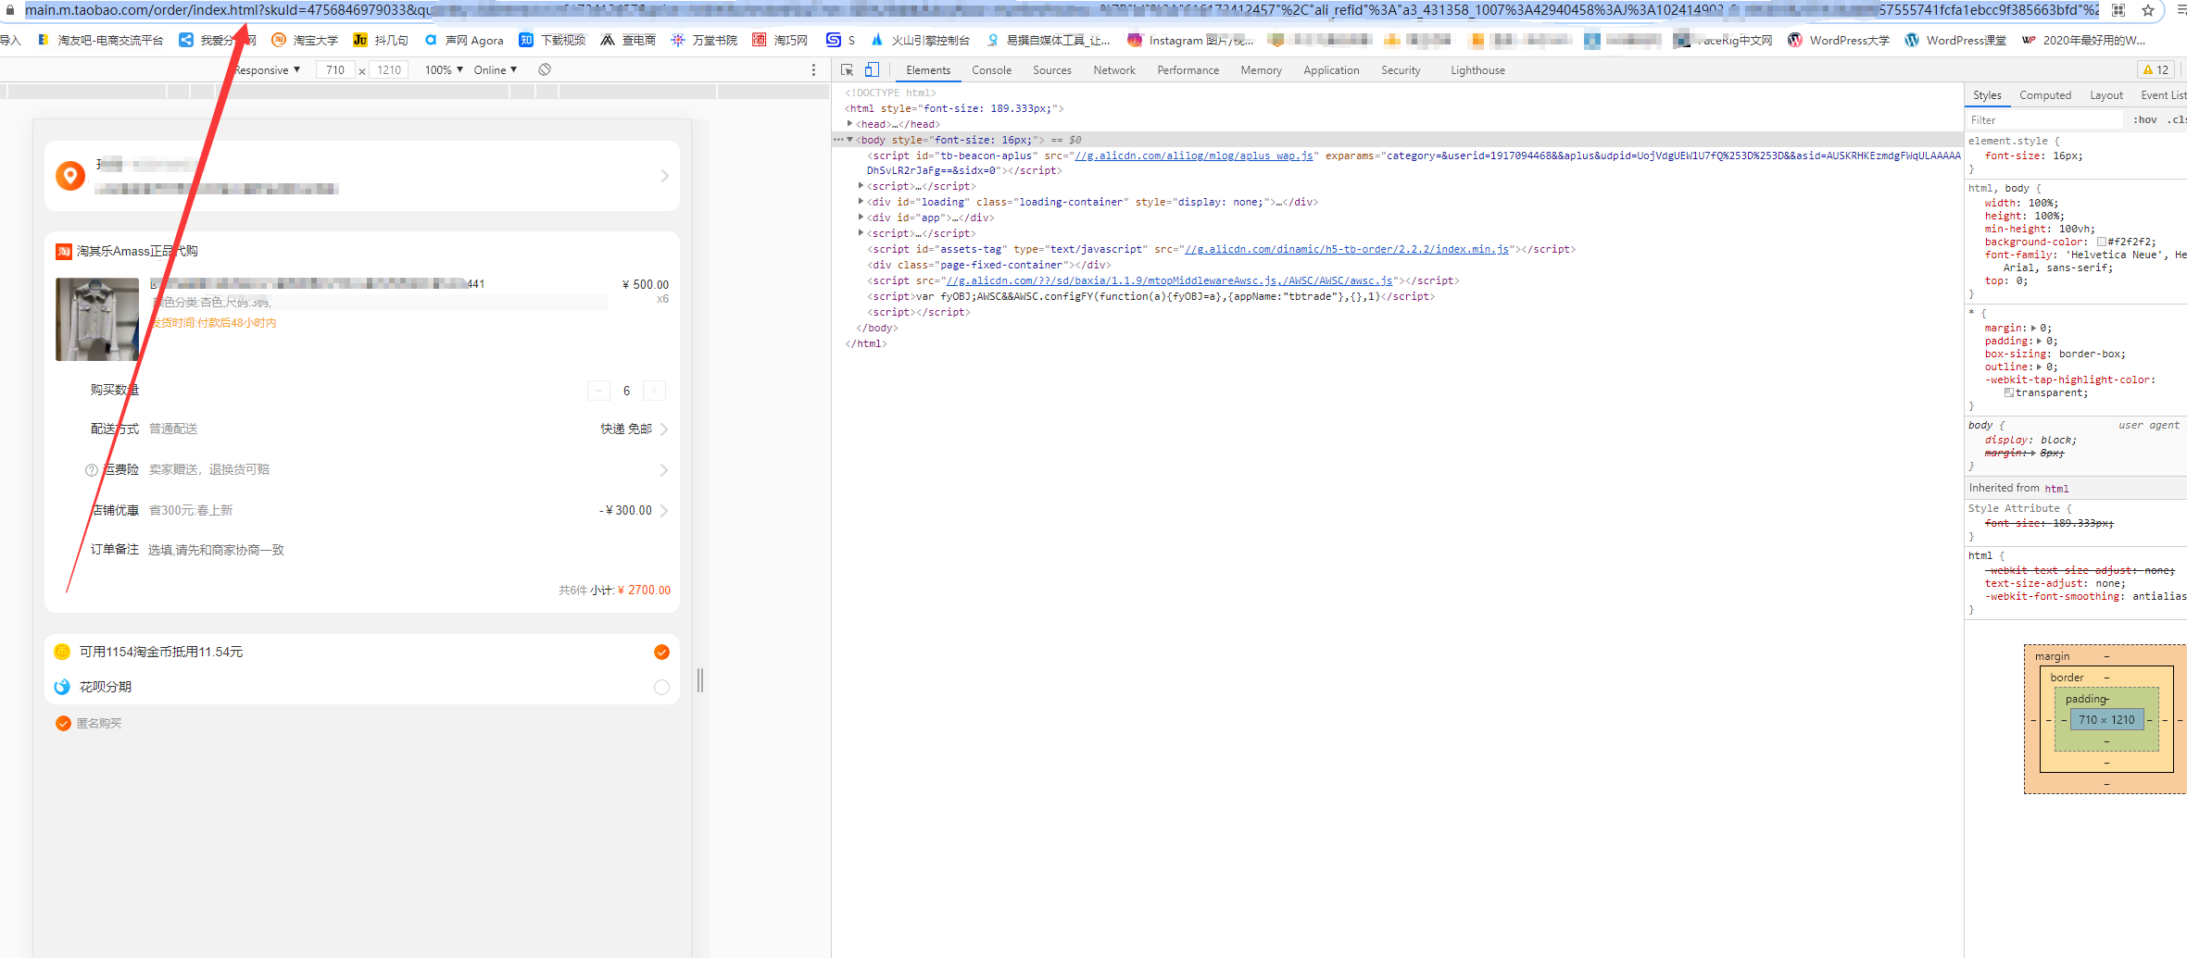Uncheck the 淘金币 deduction checkbox
Viewport: 2187px width, 958px height.
point(661,653)
